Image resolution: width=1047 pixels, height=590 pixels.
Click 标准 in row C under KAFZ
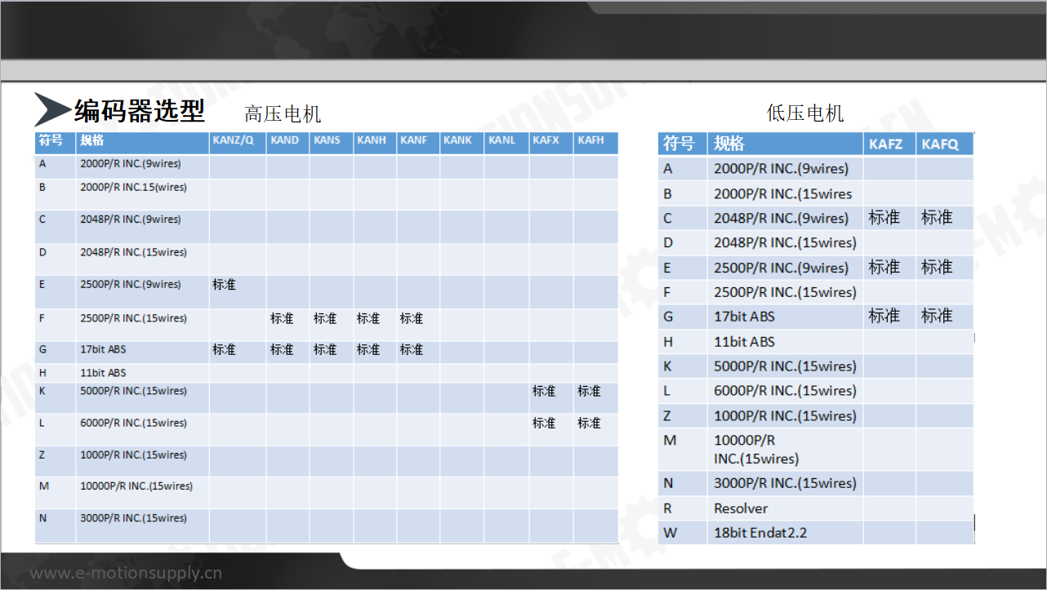coord(884,217)
